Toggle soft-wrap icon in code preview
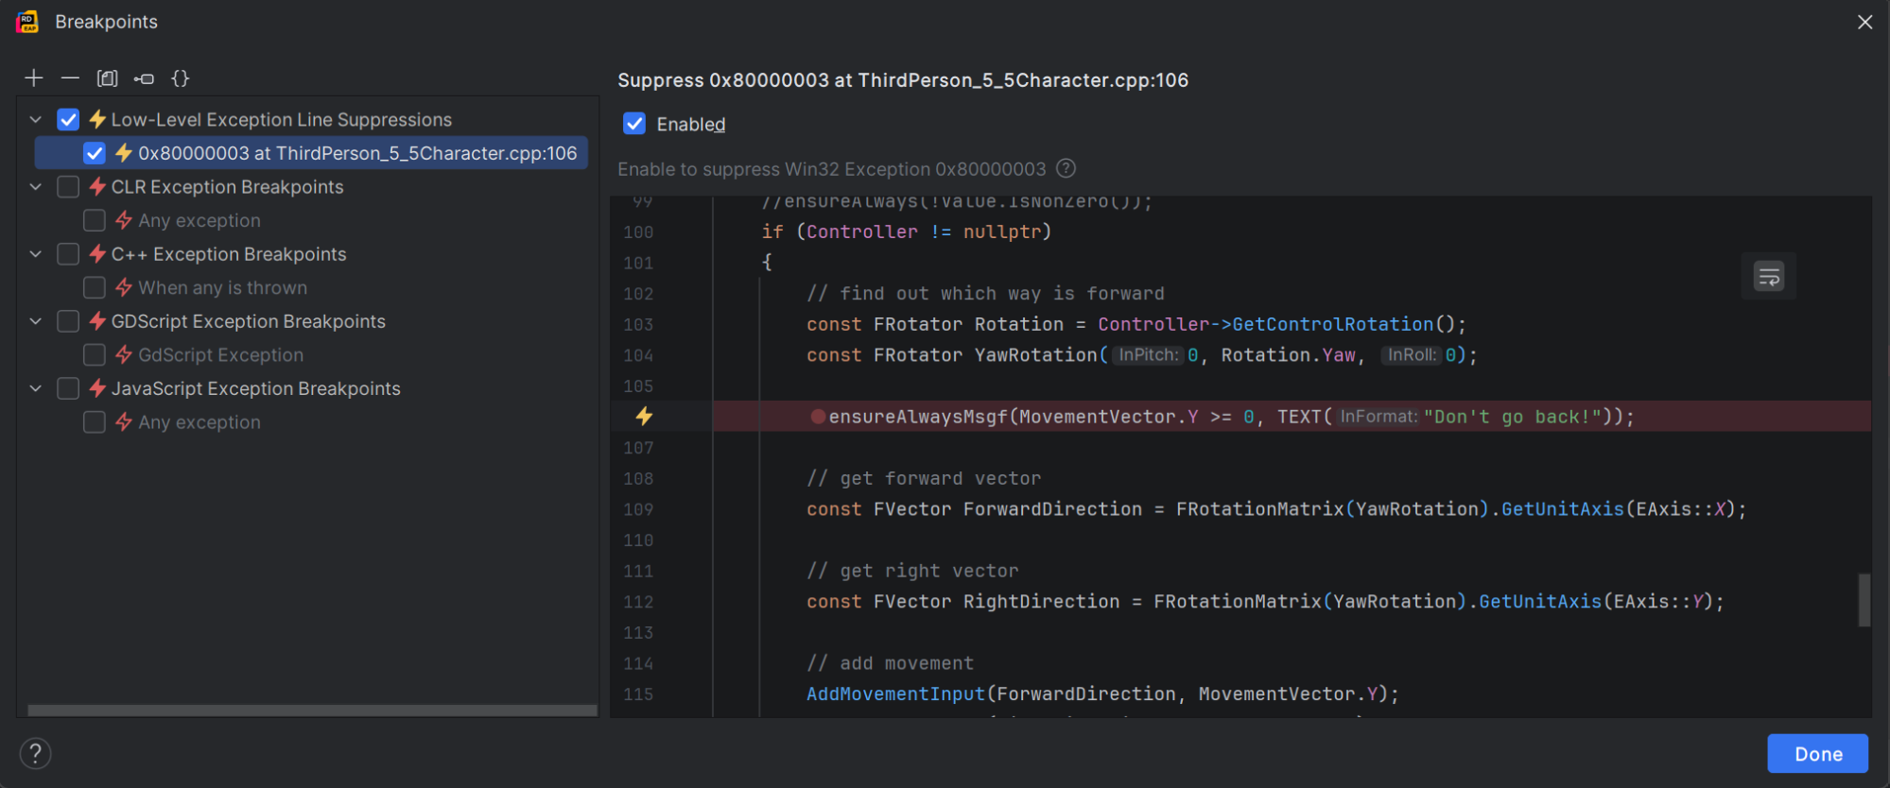This screenshot has height=788, width=1890. click(x=1768, y=277)
